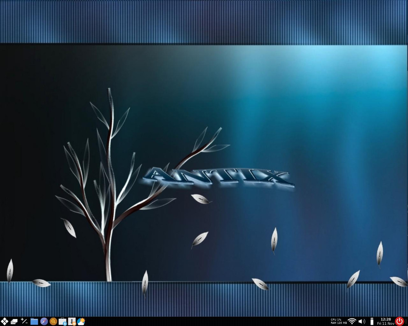The height and width of the screenshot is (326, 408).
Task: Click the download-arrow updater icon
Action: coord(72,322)
